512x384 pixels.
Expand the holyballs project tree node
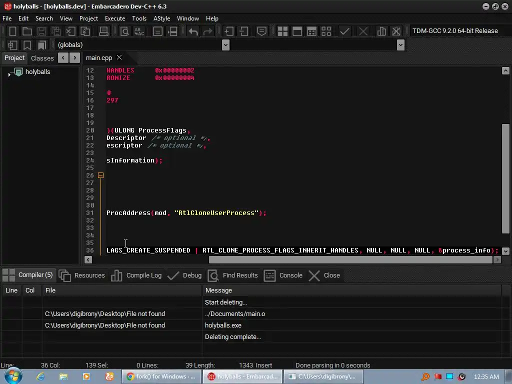(9, 75)
